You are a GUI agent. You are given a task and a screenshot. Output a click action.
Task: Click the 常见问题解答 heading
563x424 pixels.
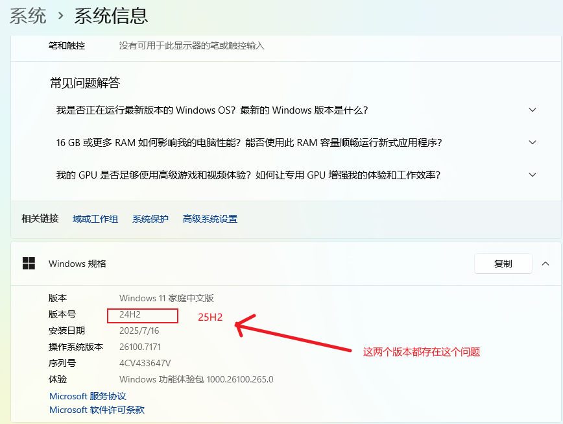(85, 83)
